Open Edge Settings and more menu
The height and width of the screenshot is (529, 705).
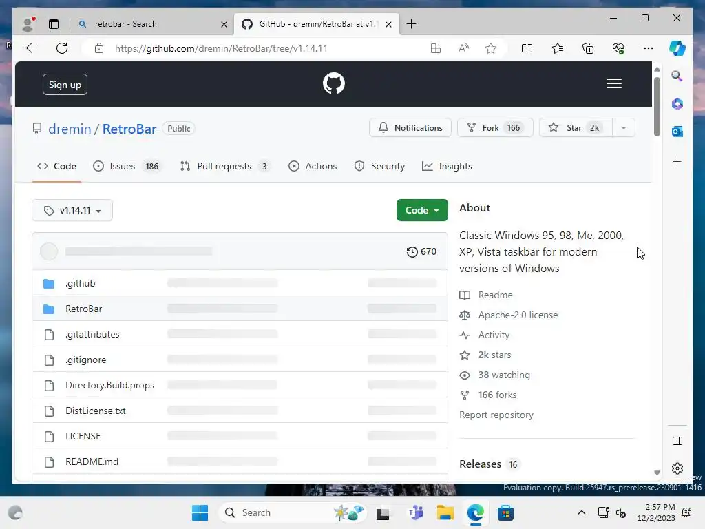[649, 48]
